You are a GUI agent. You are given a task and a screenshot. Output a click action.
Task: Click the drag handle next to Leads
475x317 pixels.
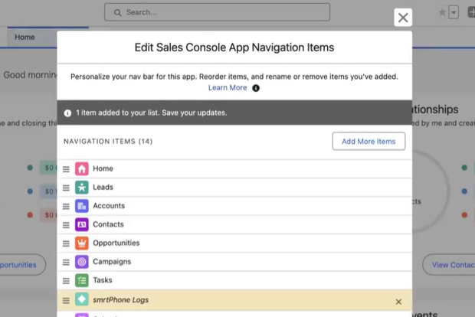point(66,188)
